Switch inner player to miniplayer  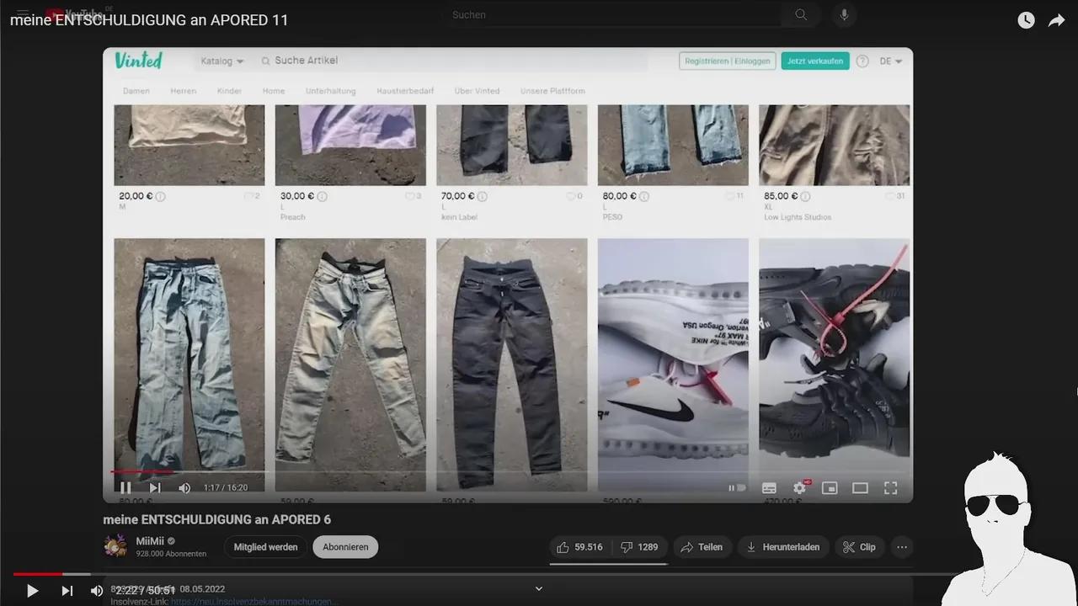pyautogui.click(x=830, y=487)
